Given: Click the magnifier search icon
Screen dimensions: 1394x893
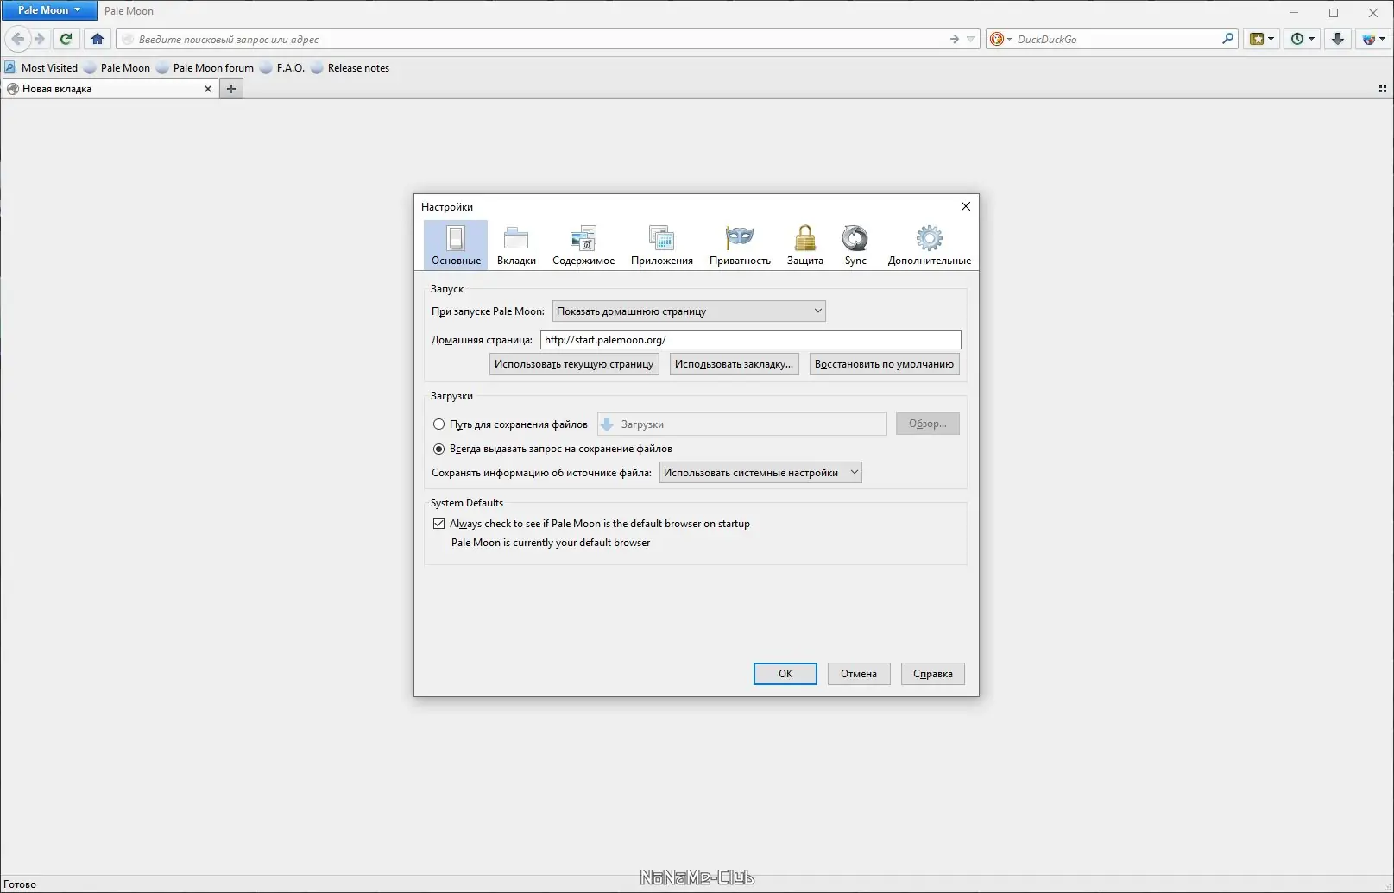Looking at the screenshot, I should coord(1227,39).
